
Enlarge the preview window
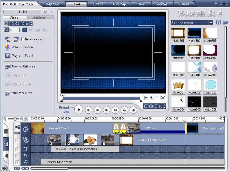tap(163, 97)
